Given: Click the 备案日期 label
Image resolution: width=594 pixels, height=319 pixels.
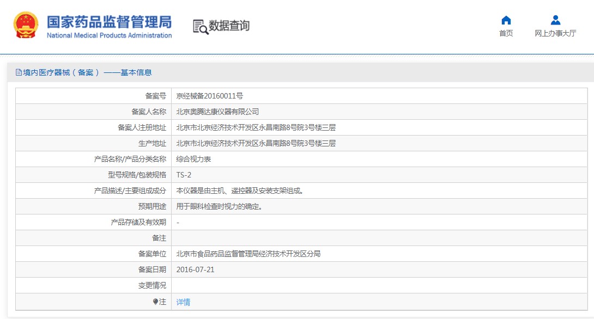Looking at the screenshot, I should [152, 270].
